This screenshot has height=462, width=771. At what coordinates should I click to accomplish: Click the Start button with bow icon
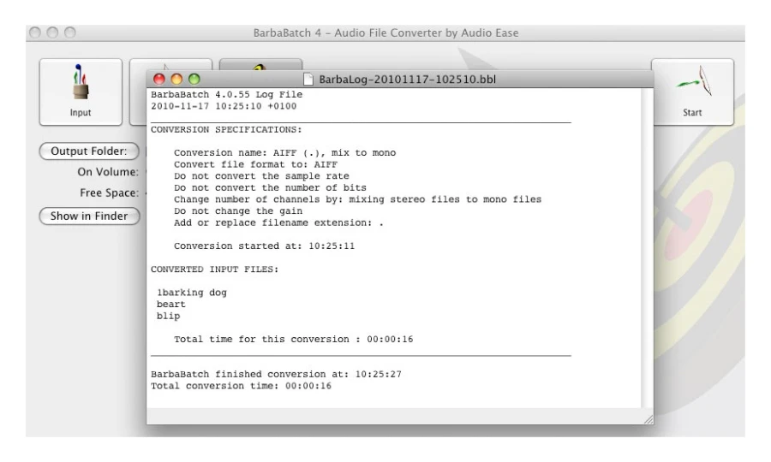click(692, 92)
